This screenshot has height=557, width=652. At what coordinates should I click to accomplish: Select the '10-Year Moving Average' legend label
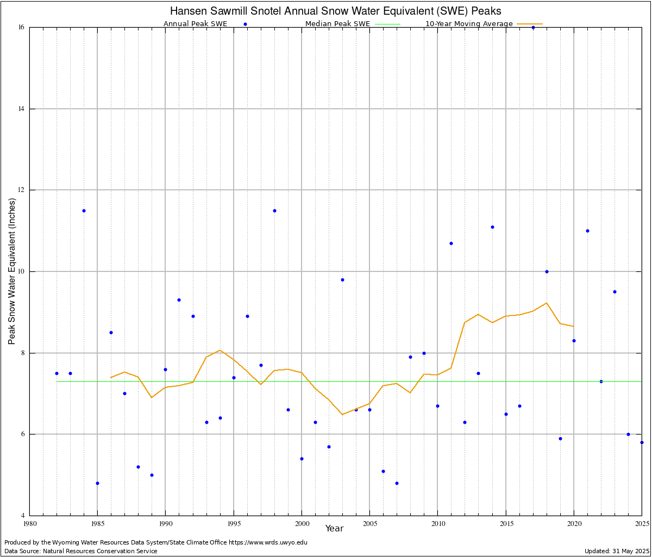point(469,24)
